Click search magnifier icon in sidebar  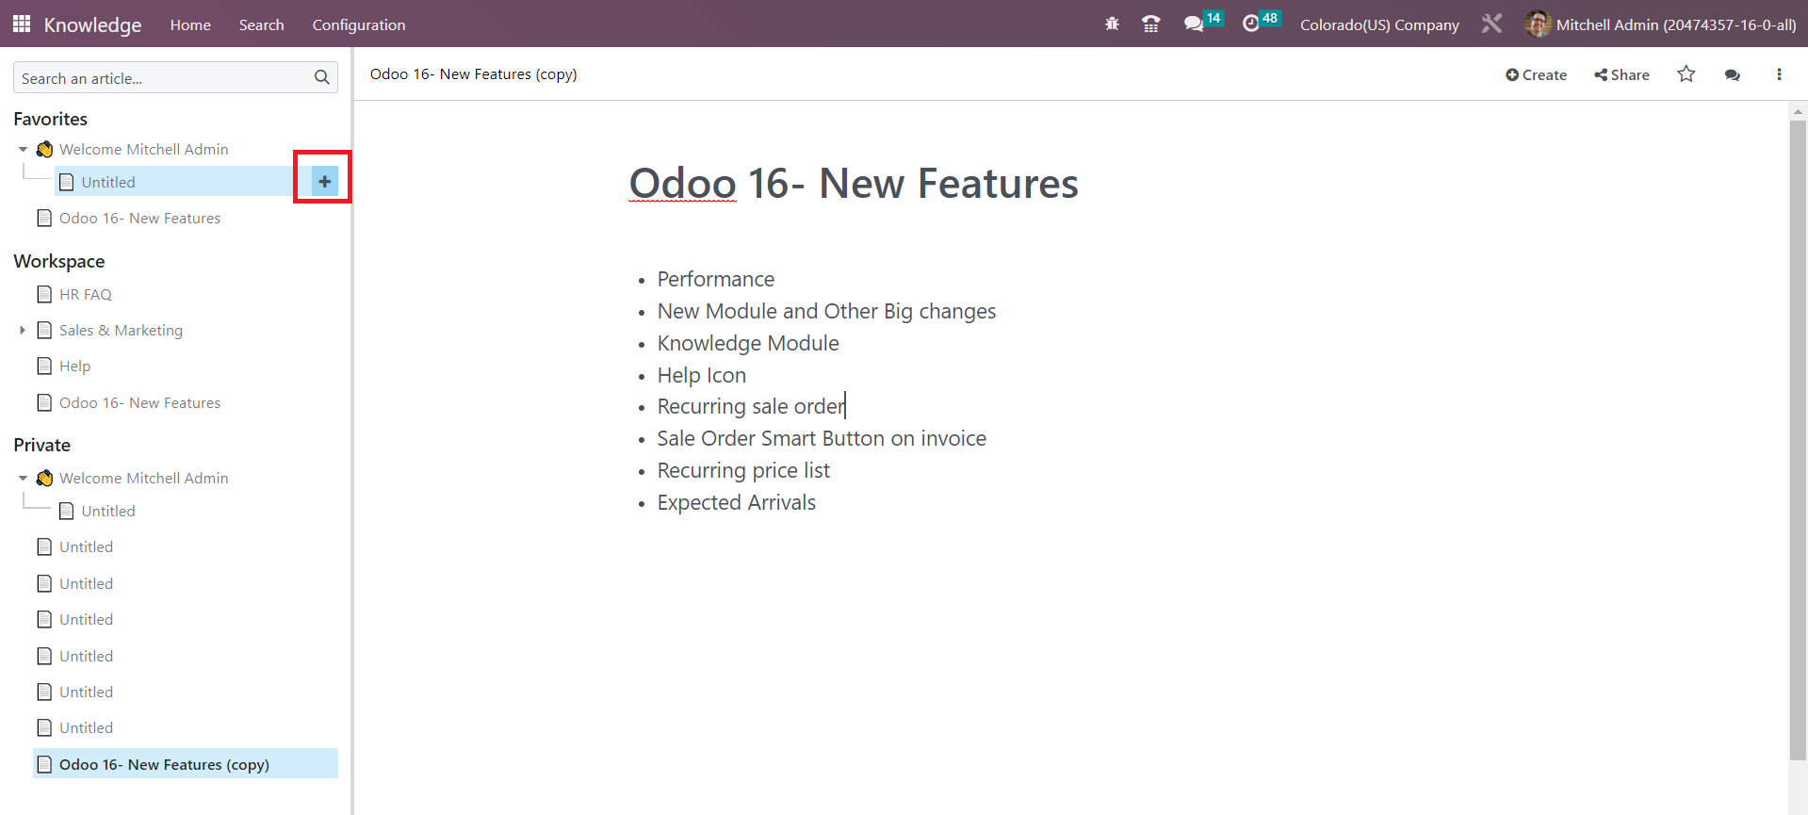[322, 77]
